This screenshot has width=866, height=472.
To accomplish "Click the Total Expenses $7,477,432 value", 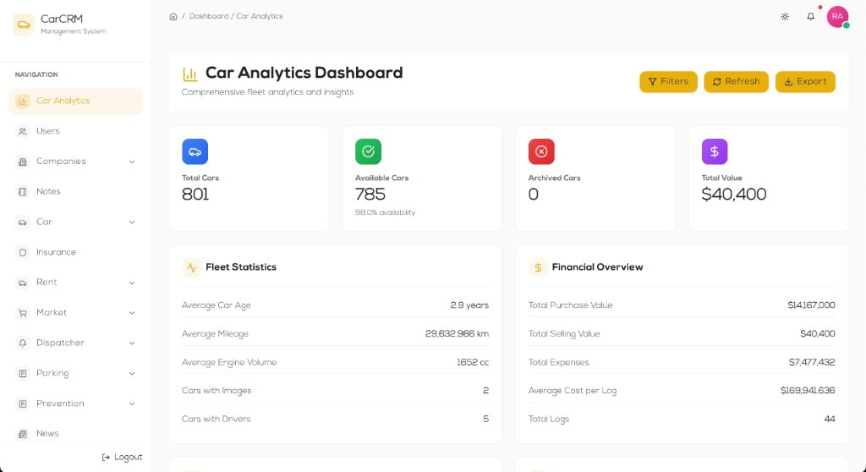I will (x=812, y=363).
